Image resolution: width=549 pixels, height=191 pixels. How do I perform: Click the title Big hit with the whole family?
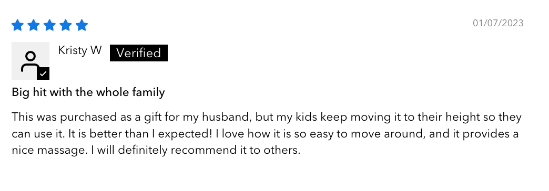[88, 93]
